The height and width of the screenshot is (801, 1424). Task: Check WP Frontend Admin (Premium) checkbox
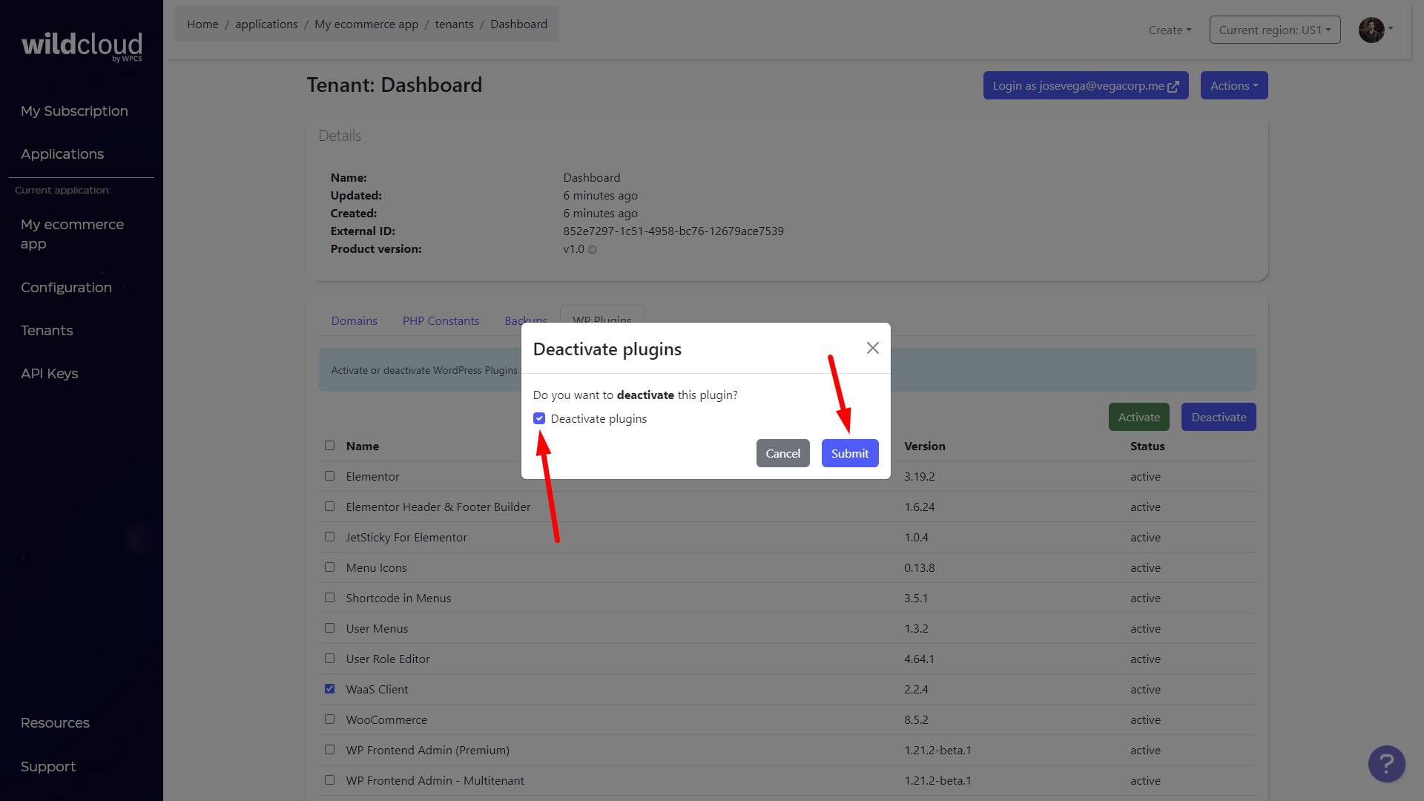pos(329,750)
